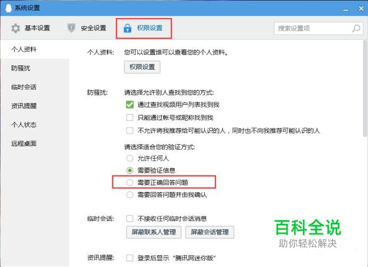The image size is (368, 267).
Task: Click the 屏蔽会话管理 button
Action: [x=210, y=232]
